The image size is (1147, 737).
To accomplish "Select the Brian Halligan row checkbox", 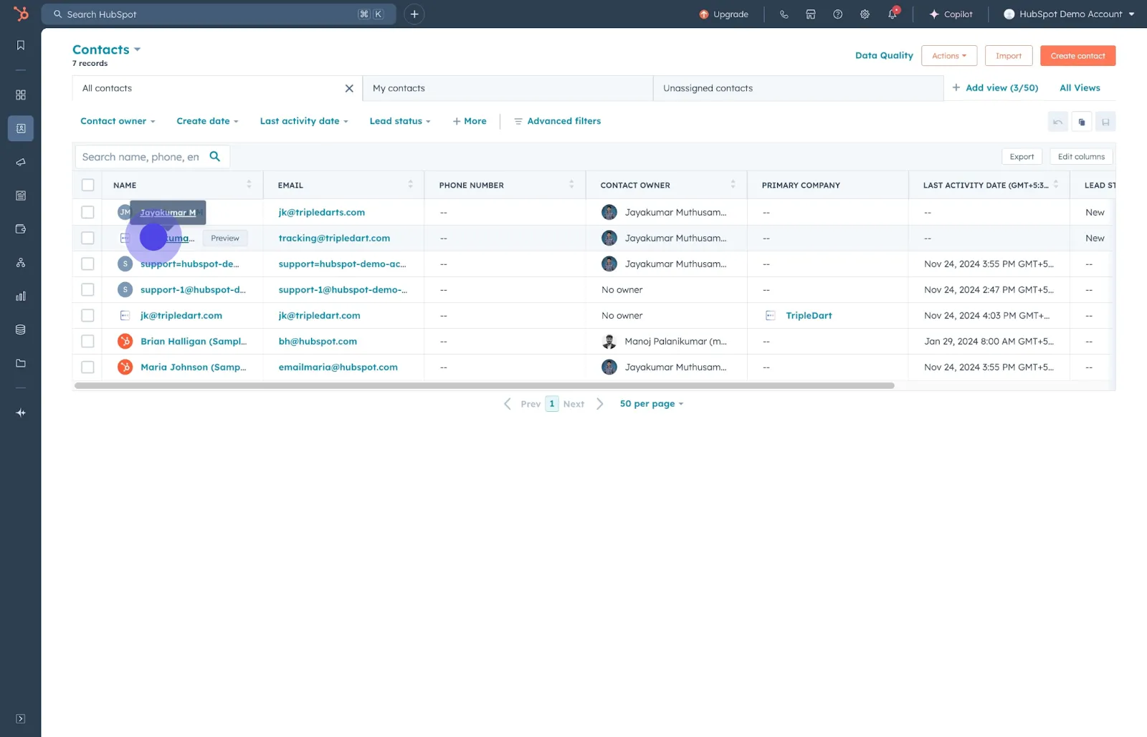I will pos(87,341).
